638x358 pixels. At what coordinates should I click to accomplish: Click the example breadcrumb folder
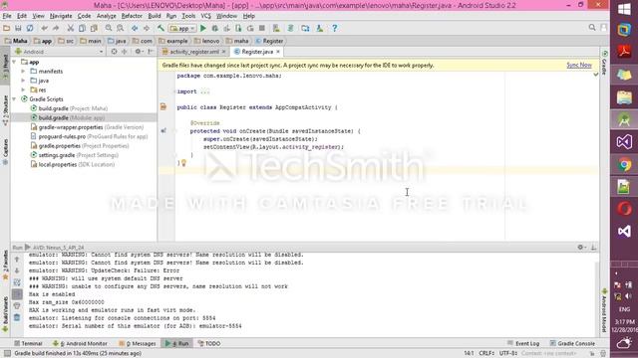pyautogui.click(x=173, y=41)
